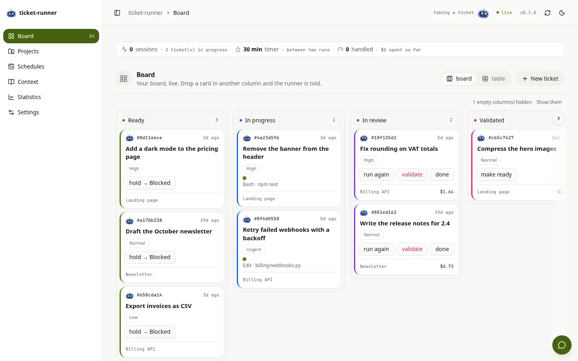Hold the dark mode pricing ticket
Viewport: 578px width, 361px height.
coord(150,183)
